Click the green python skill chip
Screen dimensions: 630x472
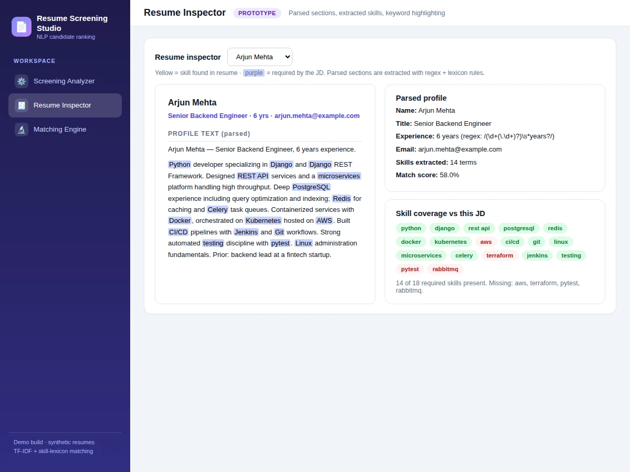click(x=411, y=228)
